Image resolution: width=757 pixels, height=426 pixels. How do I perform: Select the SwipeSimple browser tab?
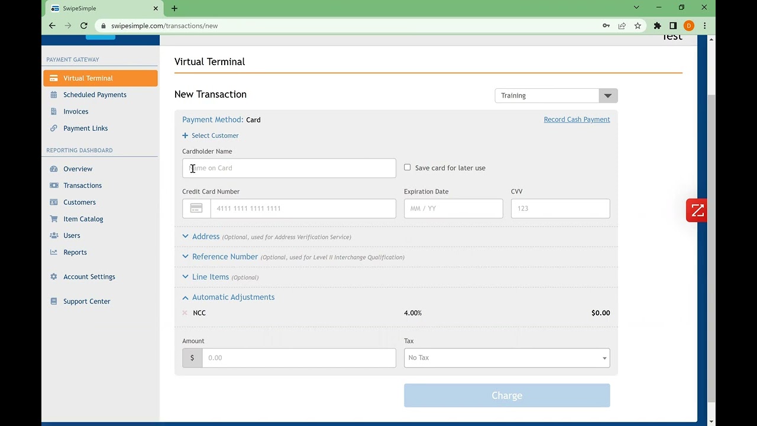[x=105, y=8]
